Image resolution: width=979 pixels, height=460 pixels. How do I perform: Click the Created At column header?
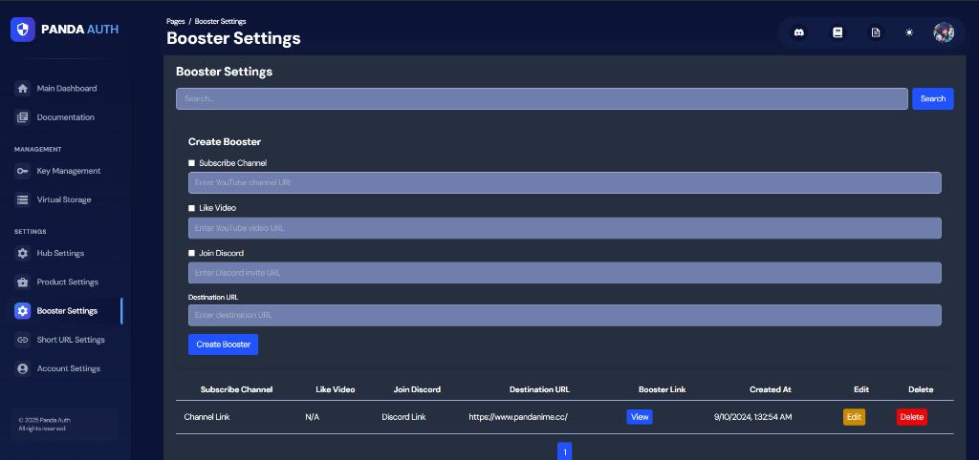[771, 389]
